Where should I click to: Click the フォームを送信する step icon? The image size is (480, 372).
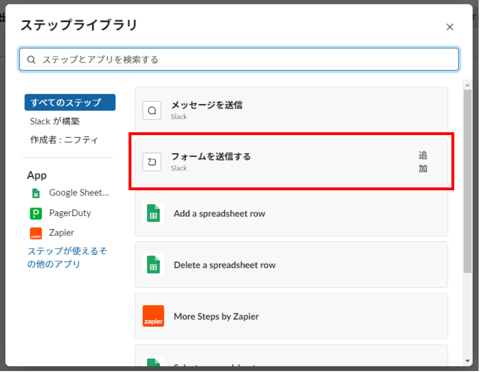coord(152,162)
